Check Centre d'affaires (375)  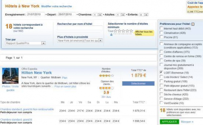point(161,51)
